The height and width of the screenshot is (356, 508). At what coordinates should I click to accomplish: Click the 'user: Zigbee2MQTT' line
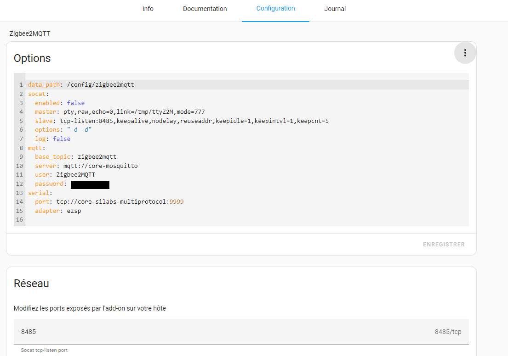click(65, 175)
